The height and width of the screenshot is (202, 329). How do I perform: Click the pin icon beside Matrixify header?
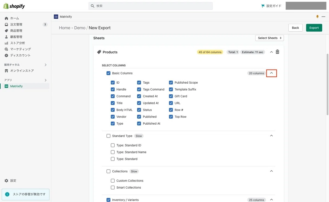[x=317, y=17]
